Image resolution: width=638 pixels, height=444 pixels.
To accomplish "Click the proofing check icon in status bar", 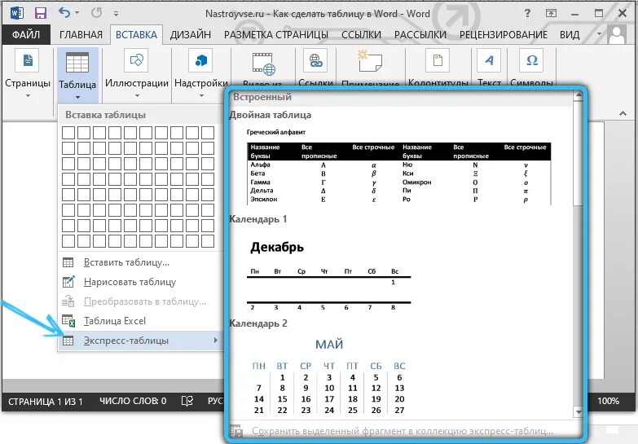I will point(187,402).
